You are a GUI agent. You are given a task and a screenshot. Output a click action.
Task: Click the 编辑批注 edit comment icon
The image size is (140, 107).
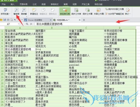(43, 10)
